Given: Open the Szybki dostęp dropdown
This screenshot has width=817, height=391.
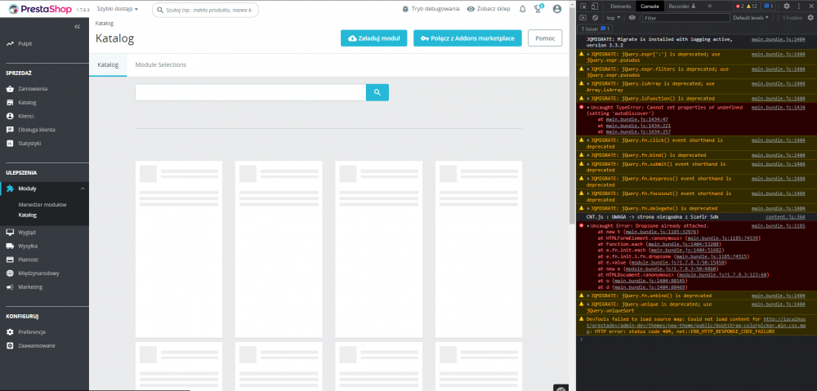Looking at the screenshot, I should click(118, 9).
